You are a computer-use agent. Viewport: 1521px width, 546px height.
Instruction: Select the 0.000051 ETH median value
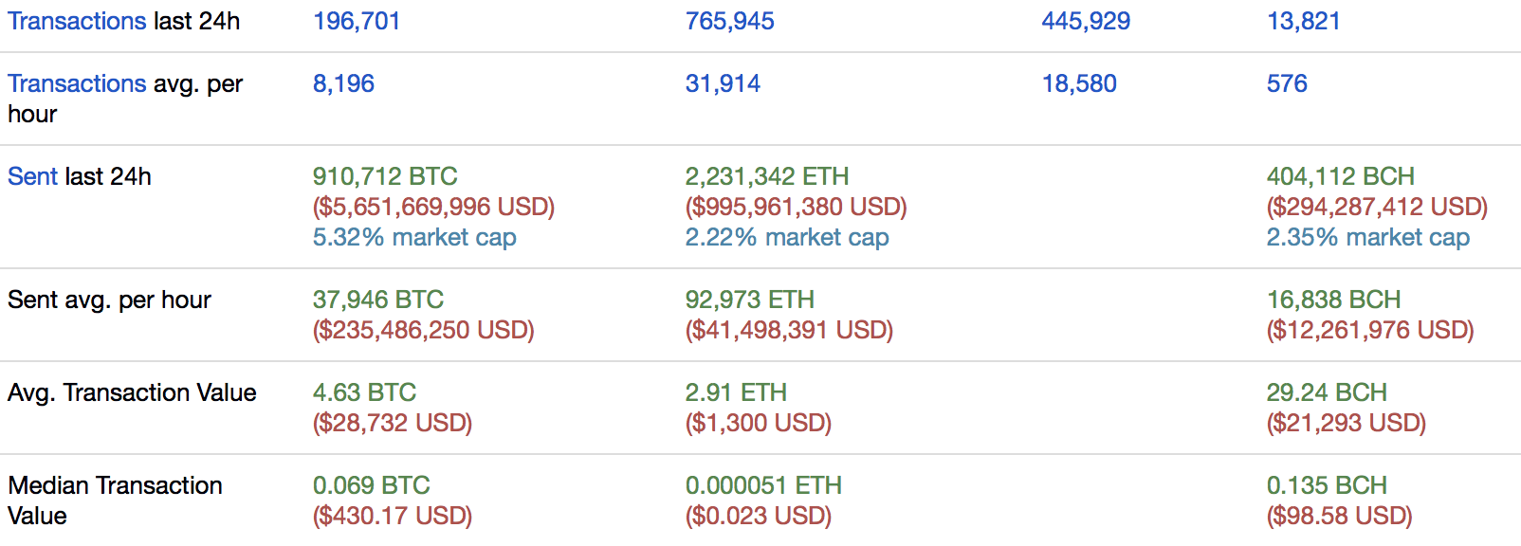pos(763,485)
